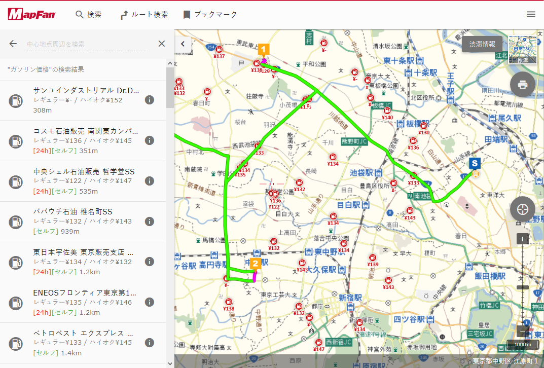Zoom in with the plus button
Screen dimensions: 544x368
[x=523, y=239]
